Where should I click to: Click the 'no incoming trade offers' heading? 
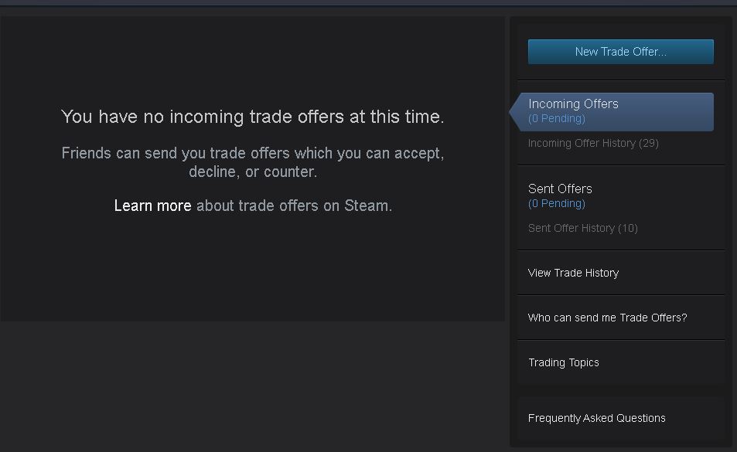[253, 117]
